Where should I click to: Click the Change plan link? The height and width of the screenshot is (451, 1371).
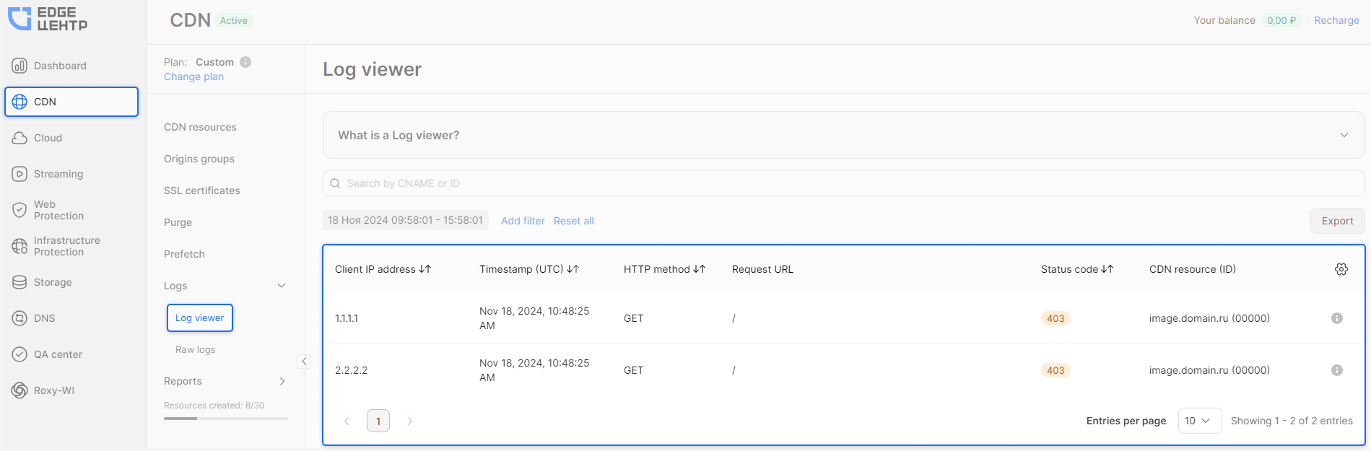193,76
